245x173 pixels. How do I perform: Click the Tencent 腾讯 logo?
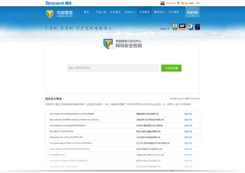(x=56, y=3)
